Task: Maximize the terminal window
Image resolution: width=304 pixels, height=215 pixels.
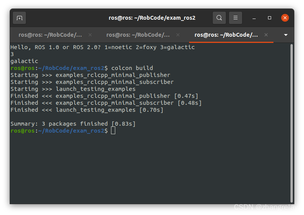Action: coord(270,18)
